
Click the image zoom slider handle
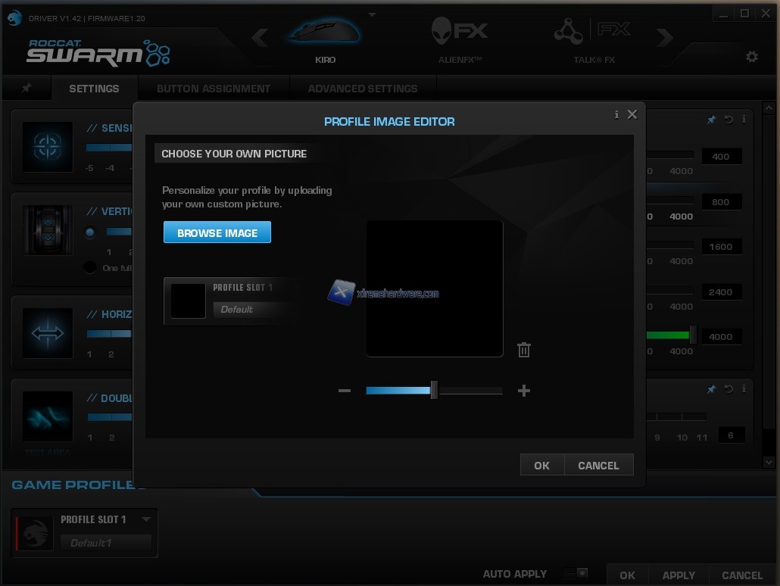434,391
